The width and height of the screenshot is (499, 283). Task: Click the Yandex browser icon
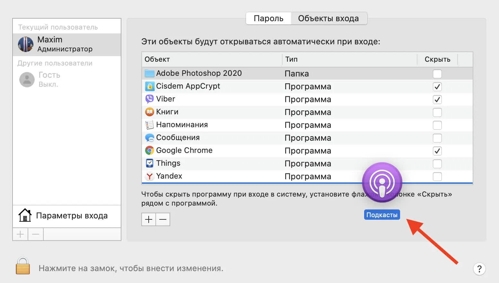(149, 176)
